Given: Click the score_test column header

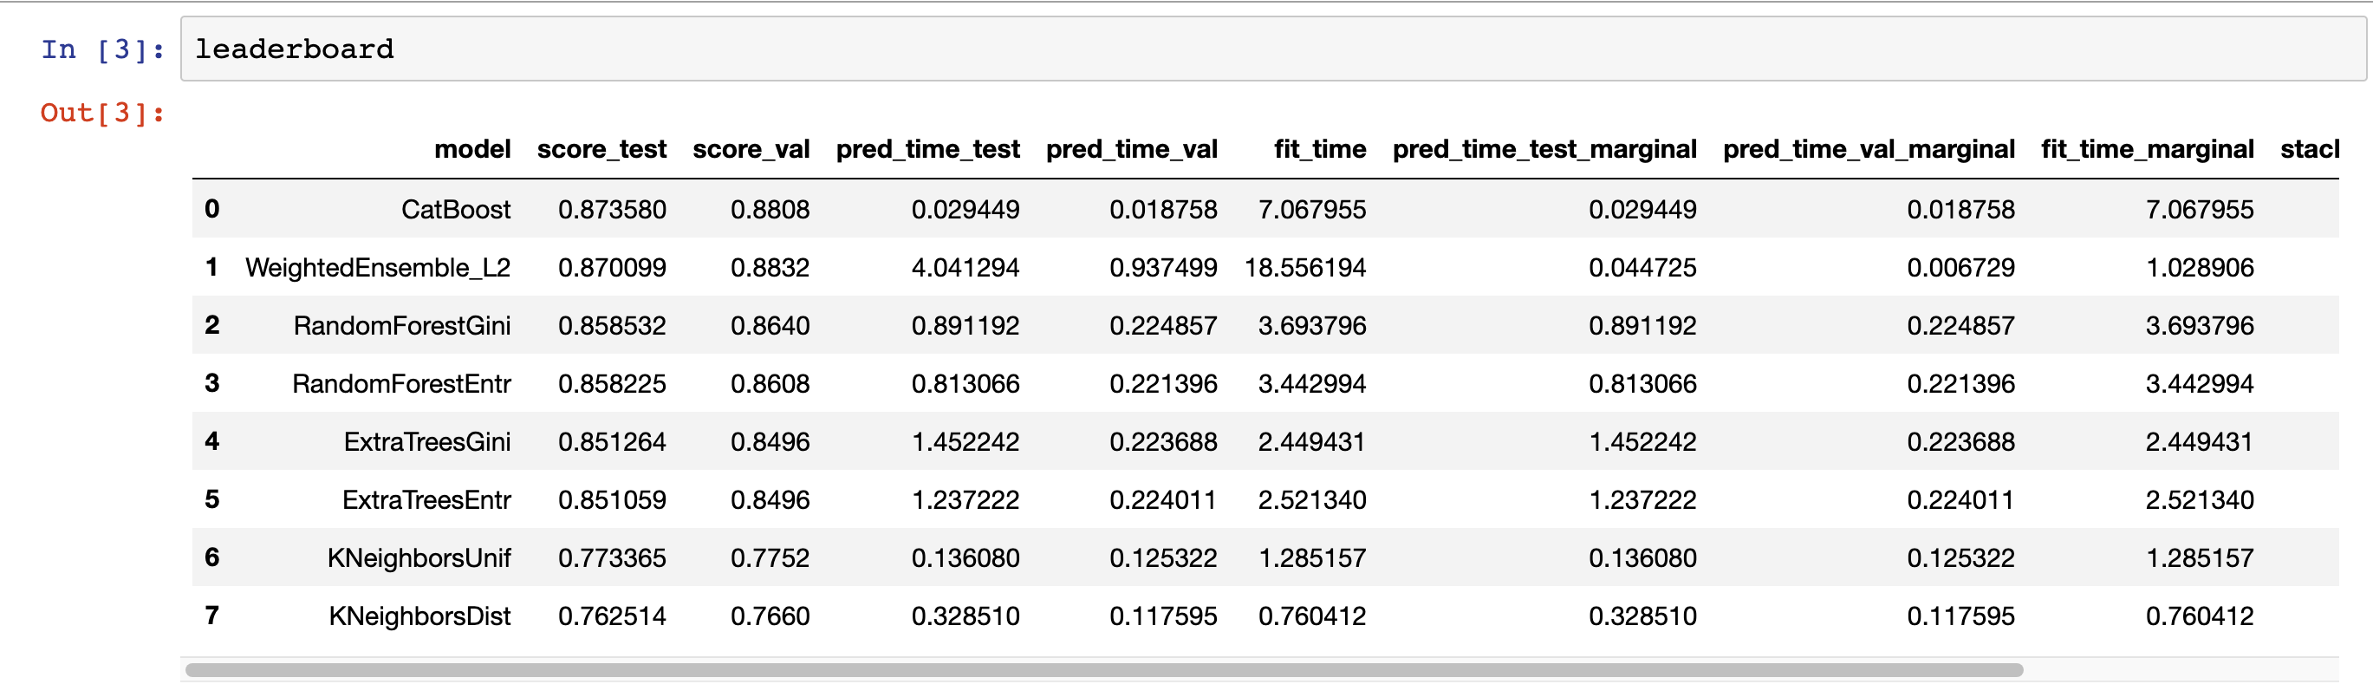Looking at the screenshot, I should (x=601, y=149).
